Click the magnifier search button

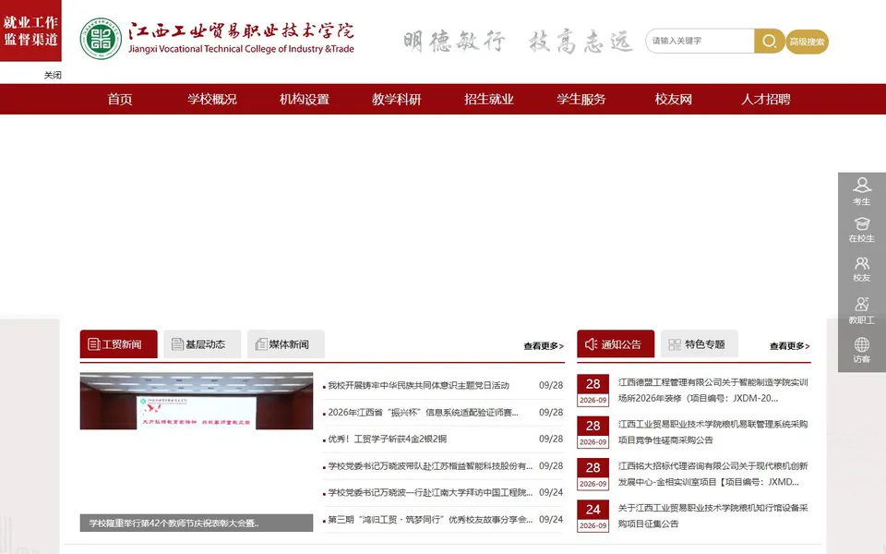(769, 41)
